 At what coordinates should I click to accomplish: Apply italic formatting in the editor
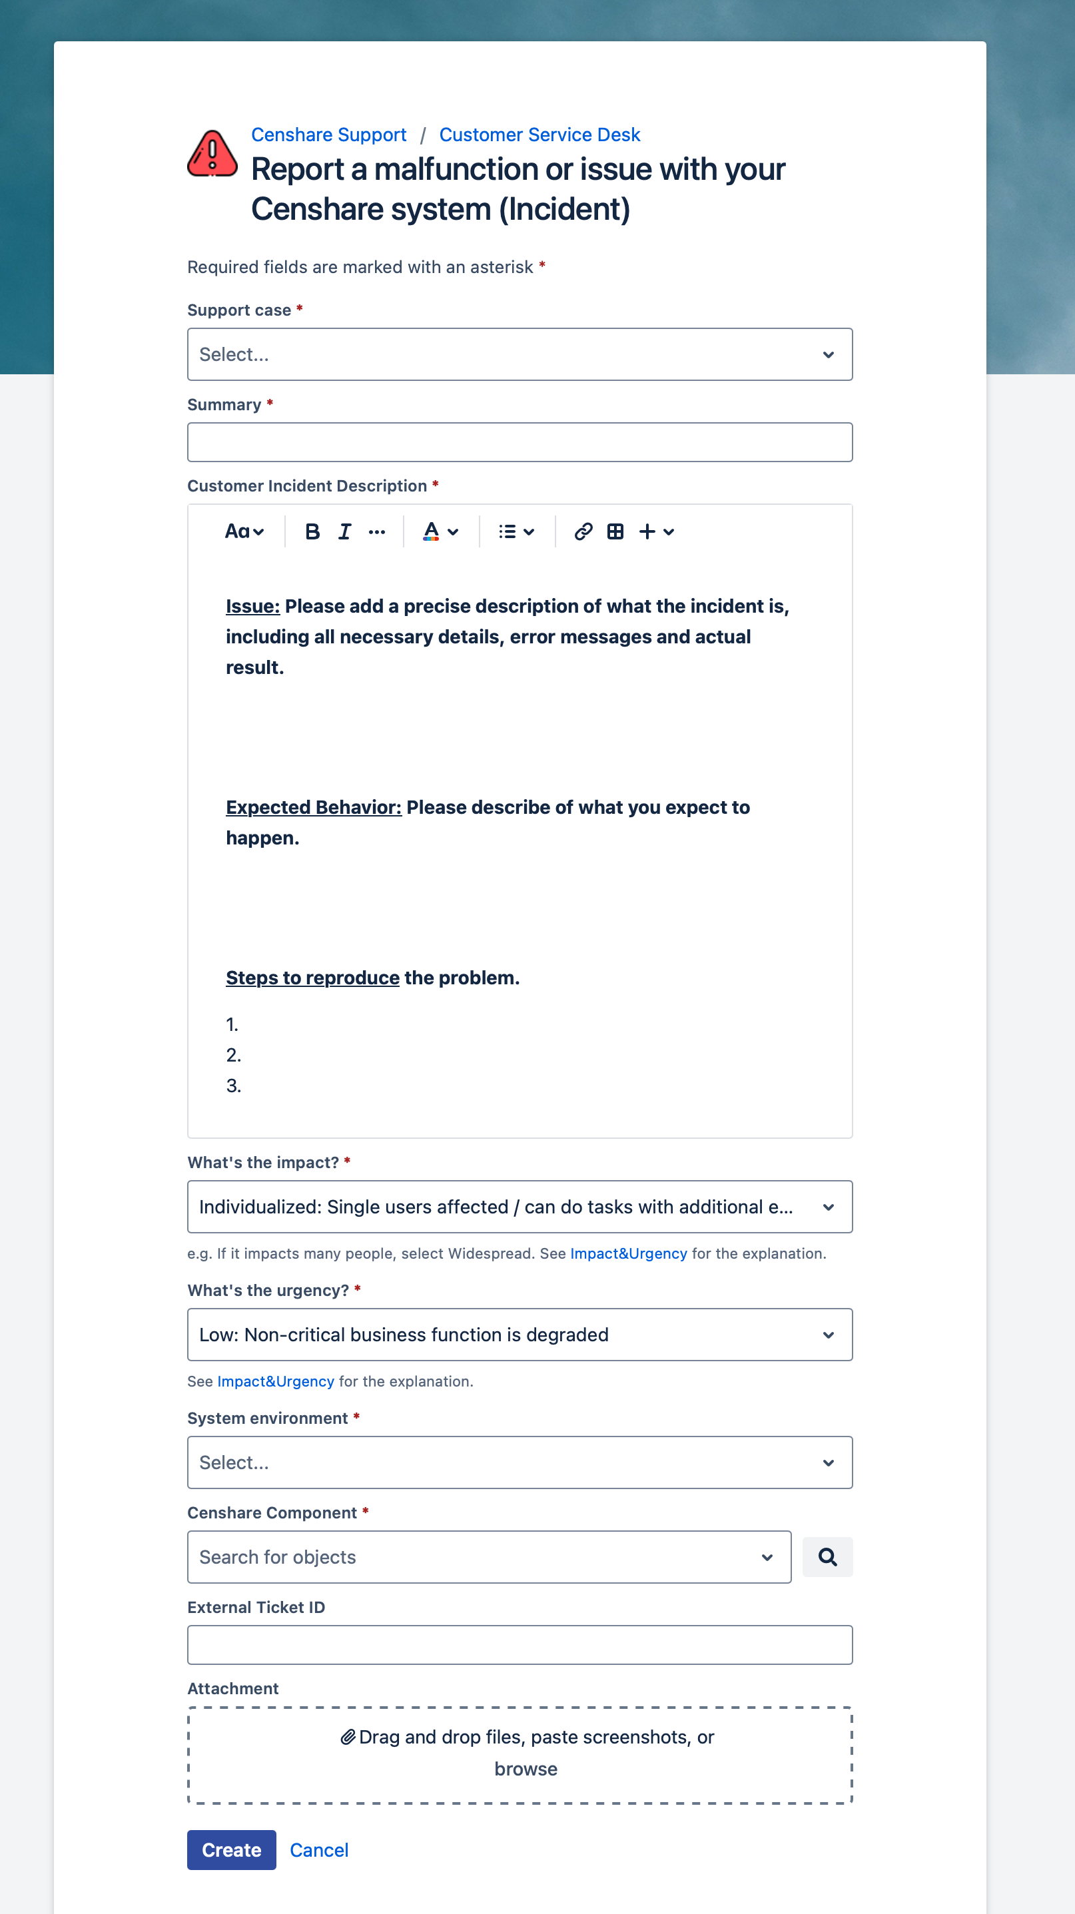[344, 531]
